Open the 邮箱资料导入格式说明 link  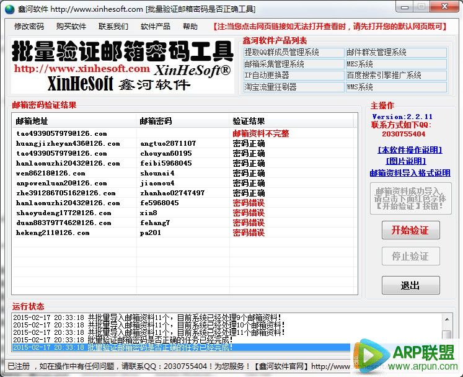click(410, 173)
